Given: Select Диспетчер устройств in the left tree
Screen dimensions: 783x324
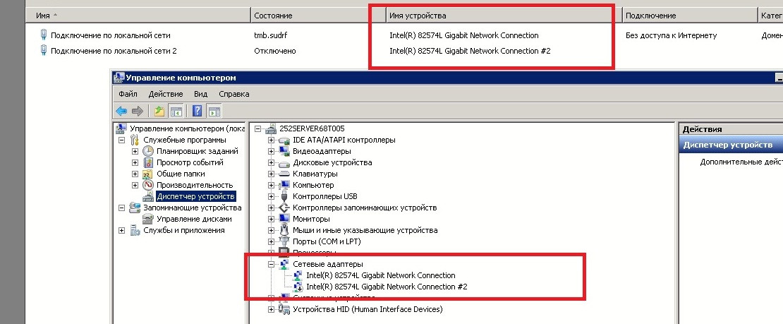Looking at the screenshot, I should 195,196.
